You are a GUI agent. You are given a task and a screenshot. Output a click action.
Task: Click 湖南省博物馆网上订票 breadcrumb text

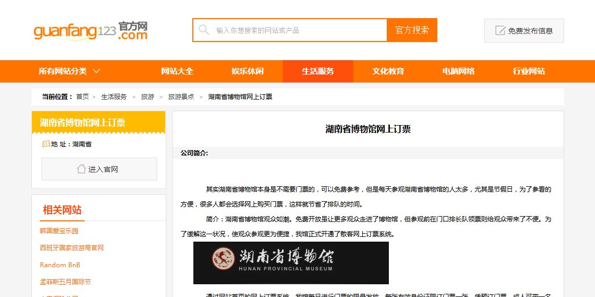click(240, 97)
